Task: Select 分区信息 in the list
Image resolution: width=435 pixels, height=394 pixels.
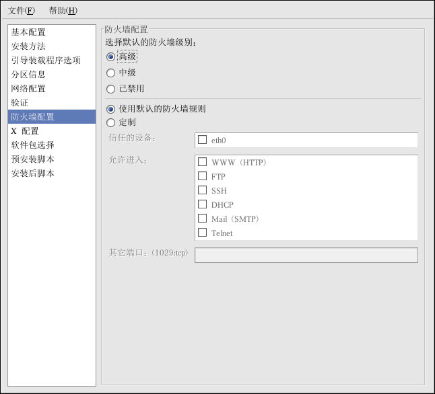Action: click(28, 75)
